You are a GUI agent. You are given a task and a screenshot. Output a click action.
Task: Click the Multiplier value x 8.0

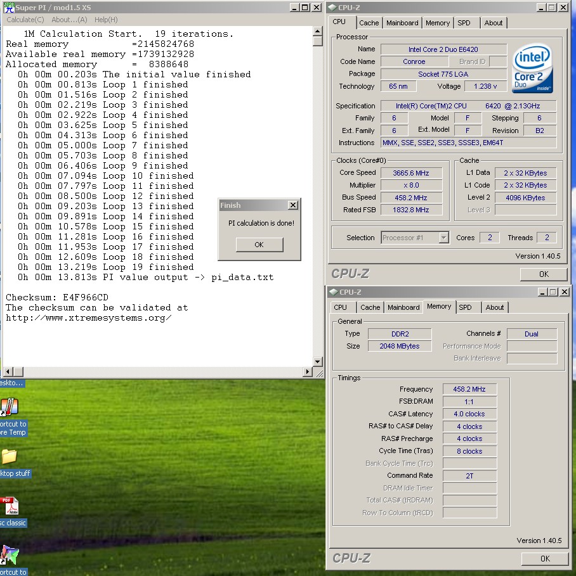point(411,185)
